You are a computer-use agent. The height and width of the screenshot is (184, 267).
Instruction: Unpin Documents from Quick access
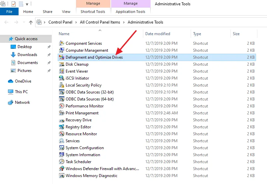49,63
